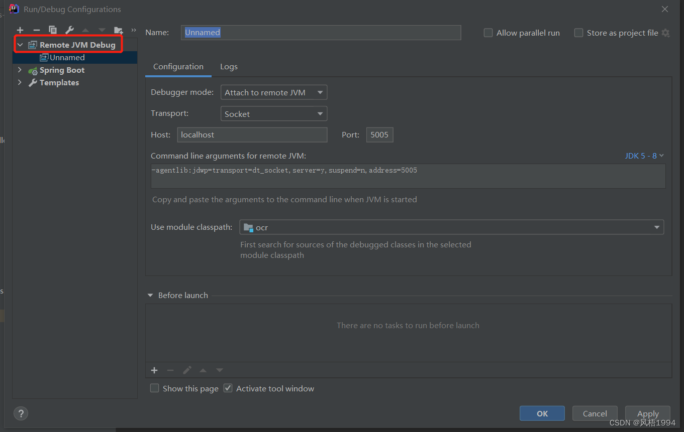Remove the selected configuration with the minus icon
Viewport: 684px width, 432px height.
[x=36, y=30]
